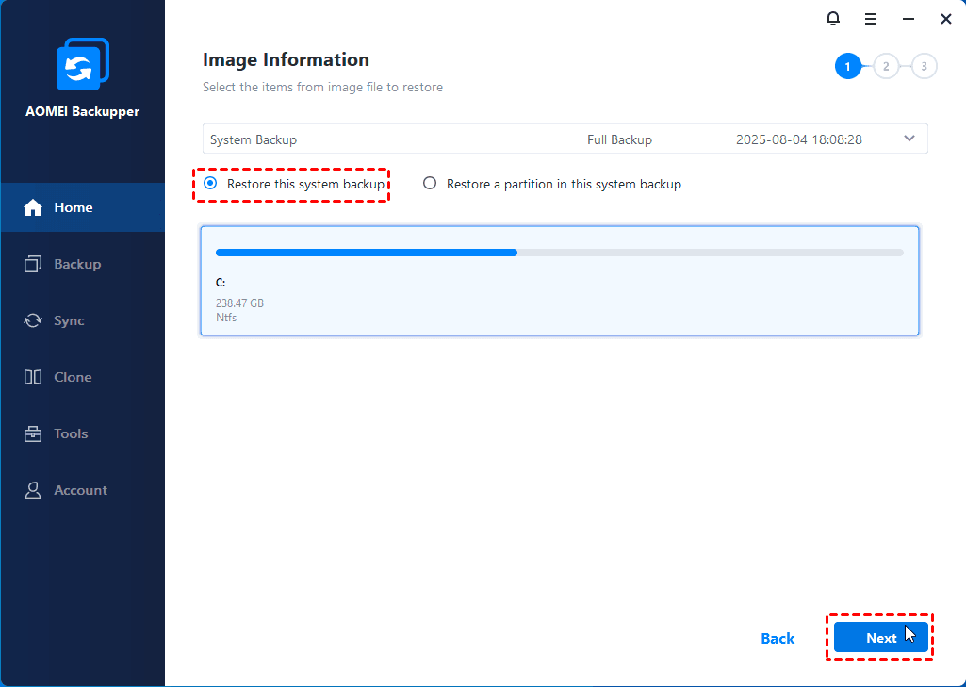Select Restore a partition in this system backup
Image resolution: width=966 pixels, height=687 pixels.
[x=430, y=184]
